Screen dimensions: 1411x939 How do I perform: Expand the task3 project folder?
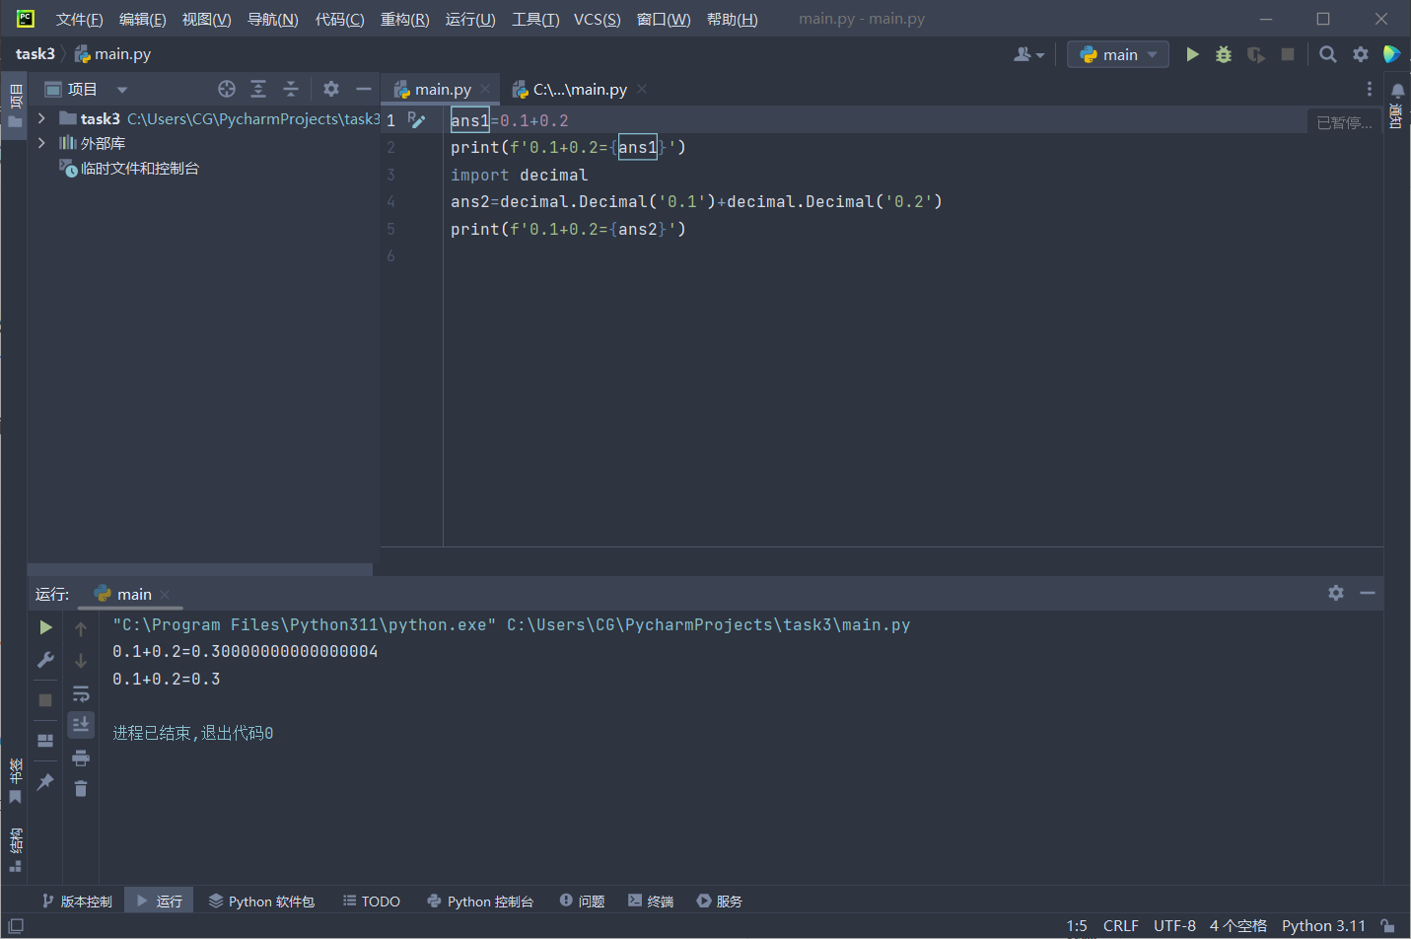[41, 118]
